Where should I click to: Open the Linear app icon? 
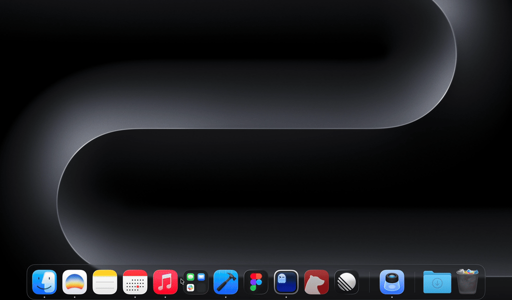(346, 282)
